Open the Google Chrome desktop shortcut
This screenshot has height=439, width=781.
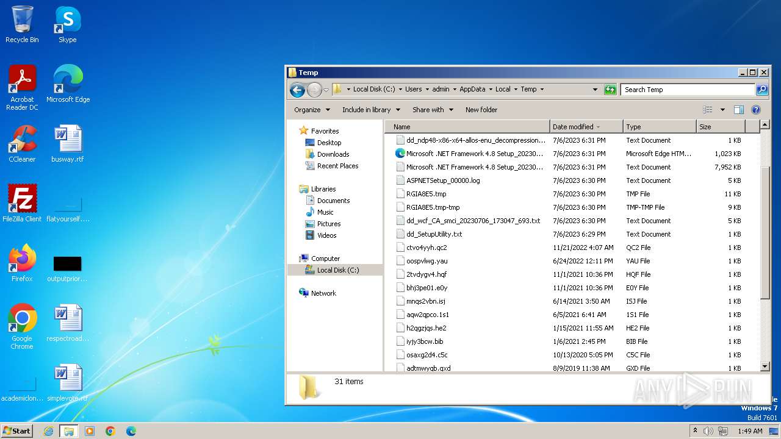click(22, 326)
